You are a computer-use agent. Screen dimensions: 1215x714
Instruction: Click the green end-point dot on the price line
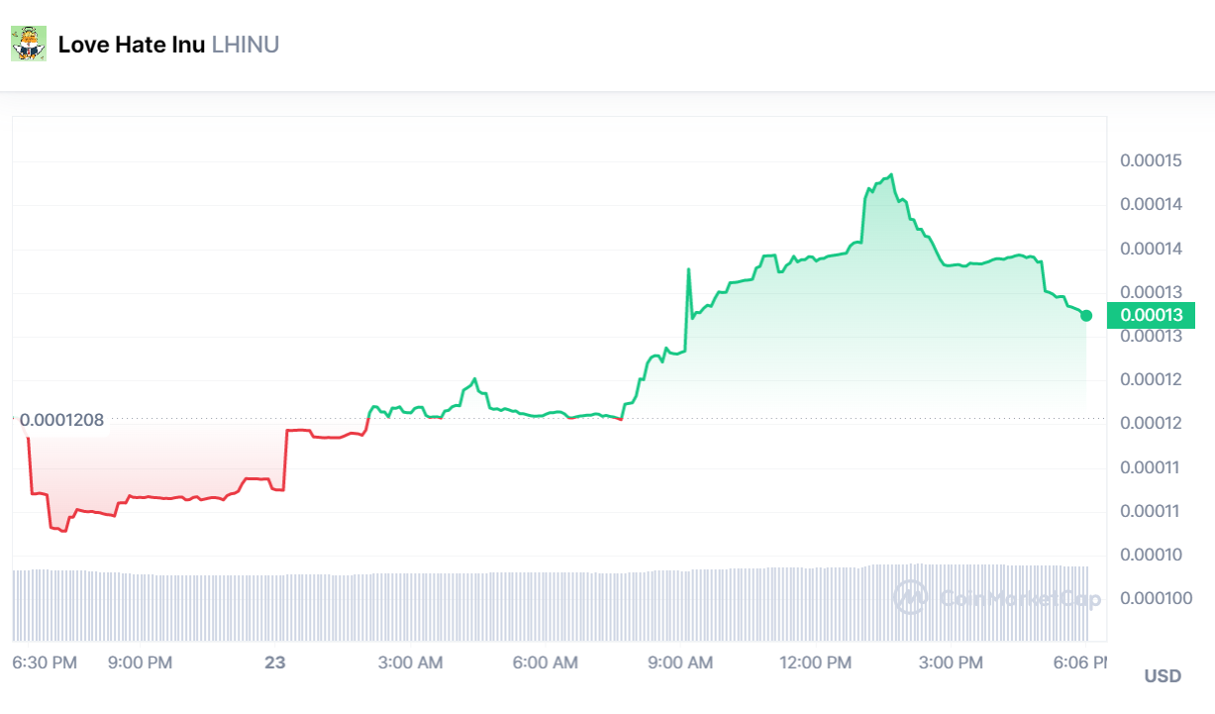tap(1086, 315)
